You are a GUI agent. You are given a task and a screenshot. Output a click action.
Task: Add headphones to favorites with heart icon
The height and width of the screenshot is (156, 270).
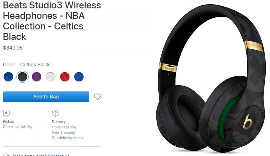[x=98, y=96]
